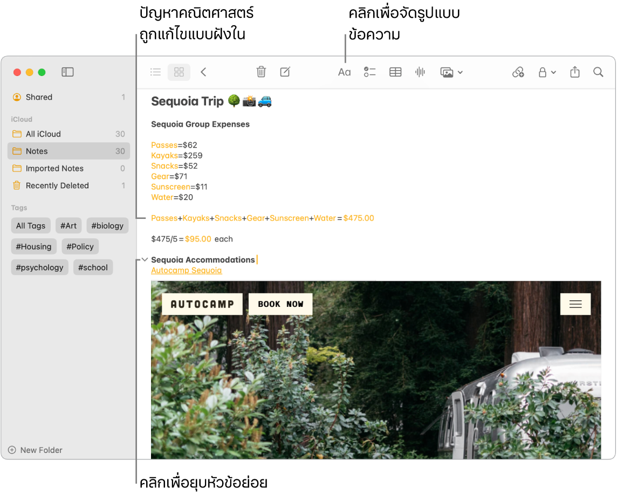Click the $475.00 math result
The height and width of the screenshot is (495, 617).
(359, 218)
